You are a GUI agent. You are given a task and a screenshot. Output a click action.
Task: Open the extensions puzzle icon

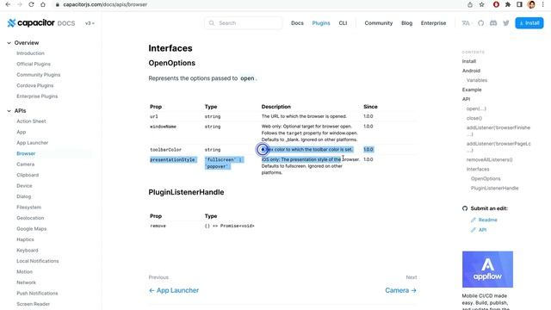coord(508,4)
